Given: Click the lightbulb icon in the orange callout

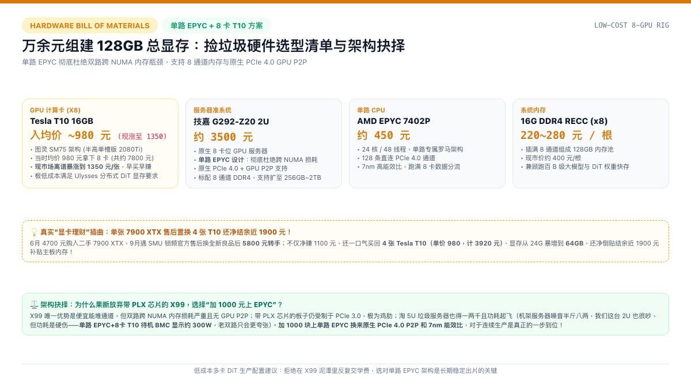Looking at the screenshot, I should [x=33, y=232].
